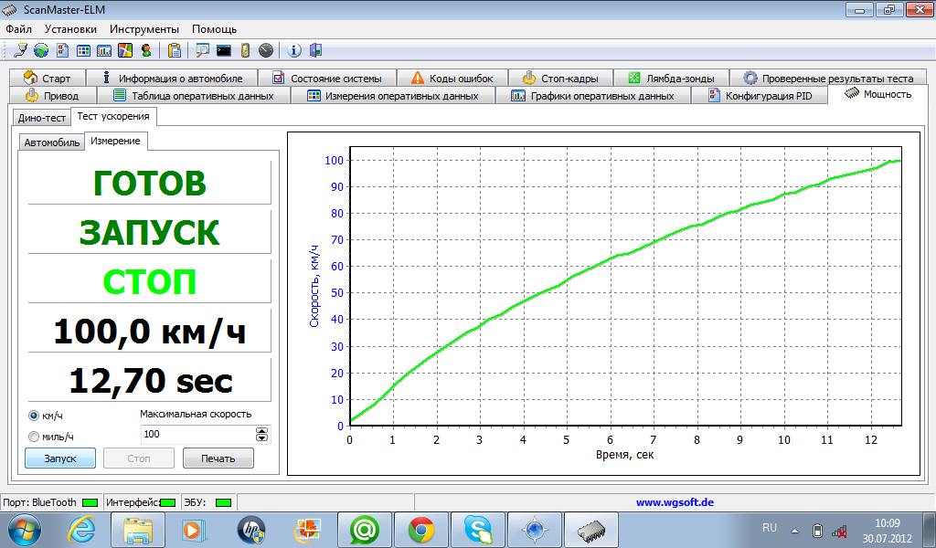Decrease the Максимальная скорость spinner value

[x=262, y=437]
